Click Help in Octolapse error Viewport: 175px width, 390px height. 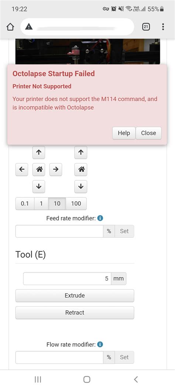[124, 133]
